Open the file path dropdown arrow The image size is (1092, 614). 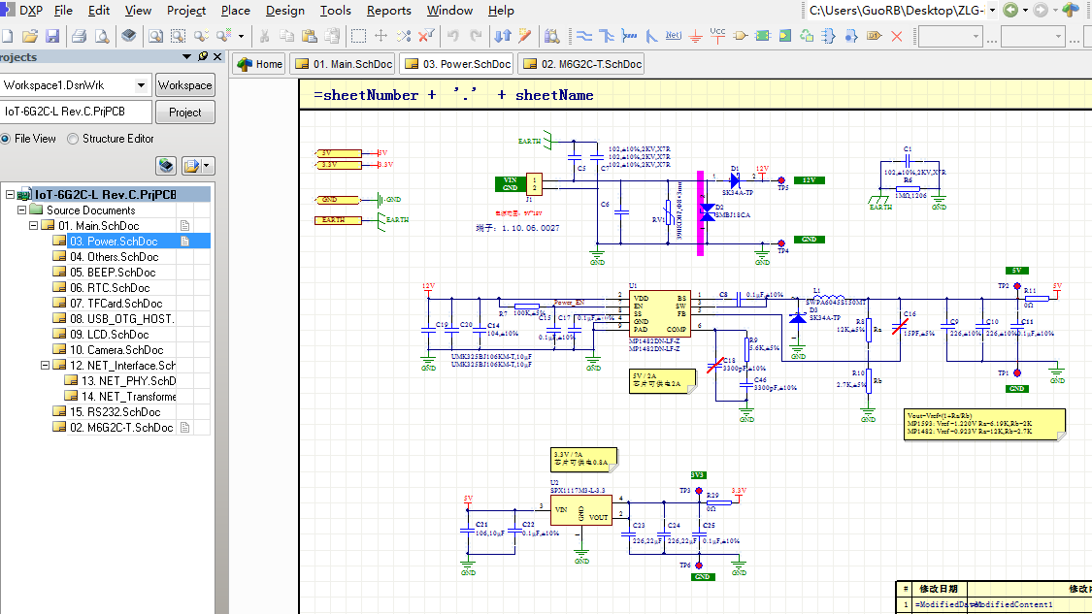coord(992,11)
